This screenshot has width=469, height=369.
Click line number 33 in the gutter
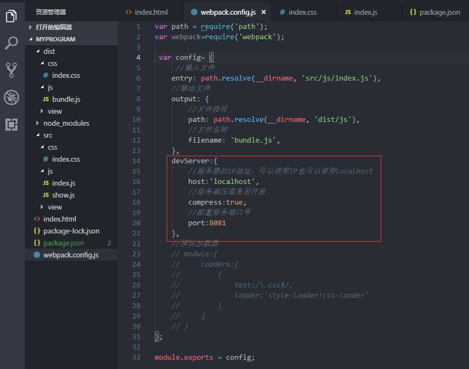pyautogui.click(x=136, y=357)
